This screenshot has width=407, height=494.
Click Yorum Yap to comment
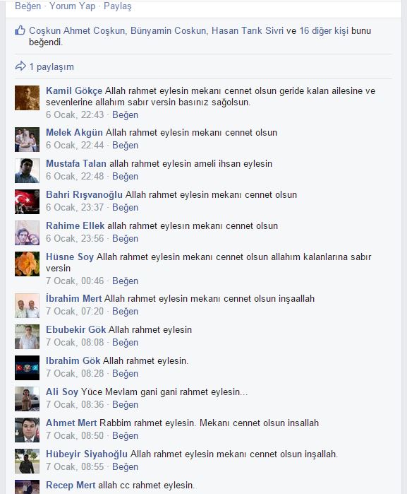73,6
